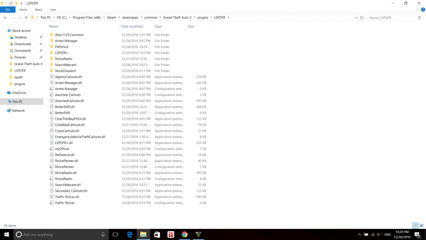This screenshot has height=240, width=426.
Task: Sort by the Type column header
Action: click(158, 26)
